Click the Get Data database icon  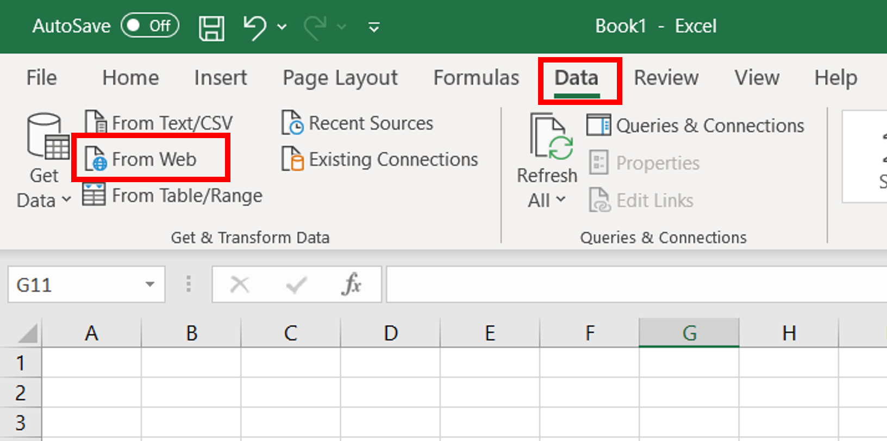(48, 136)
